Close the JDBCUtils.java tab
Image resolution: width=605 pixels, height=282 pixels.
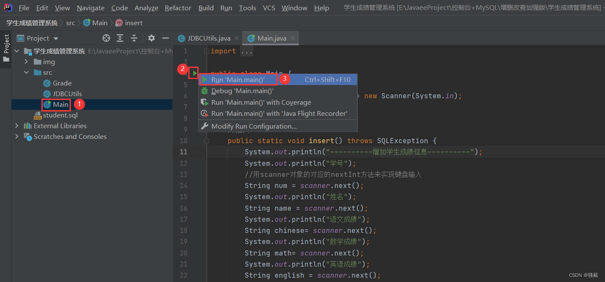pyautogui.click(x=236, y=38)
